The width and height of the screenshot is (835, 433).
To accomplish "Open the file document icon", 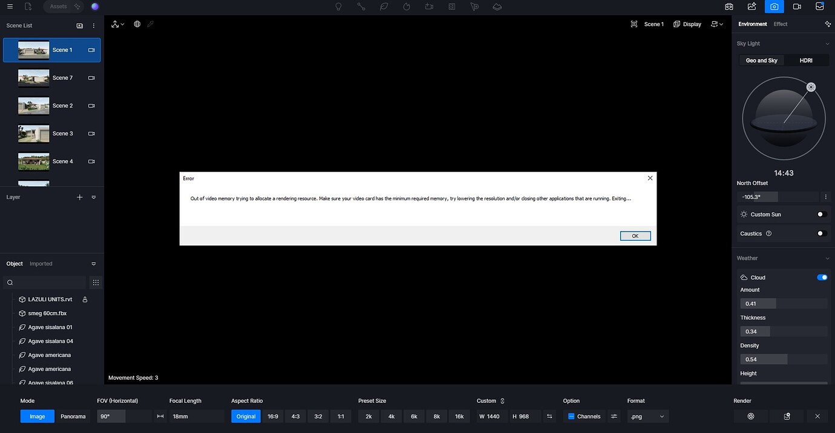I will (x=28, y=6).
